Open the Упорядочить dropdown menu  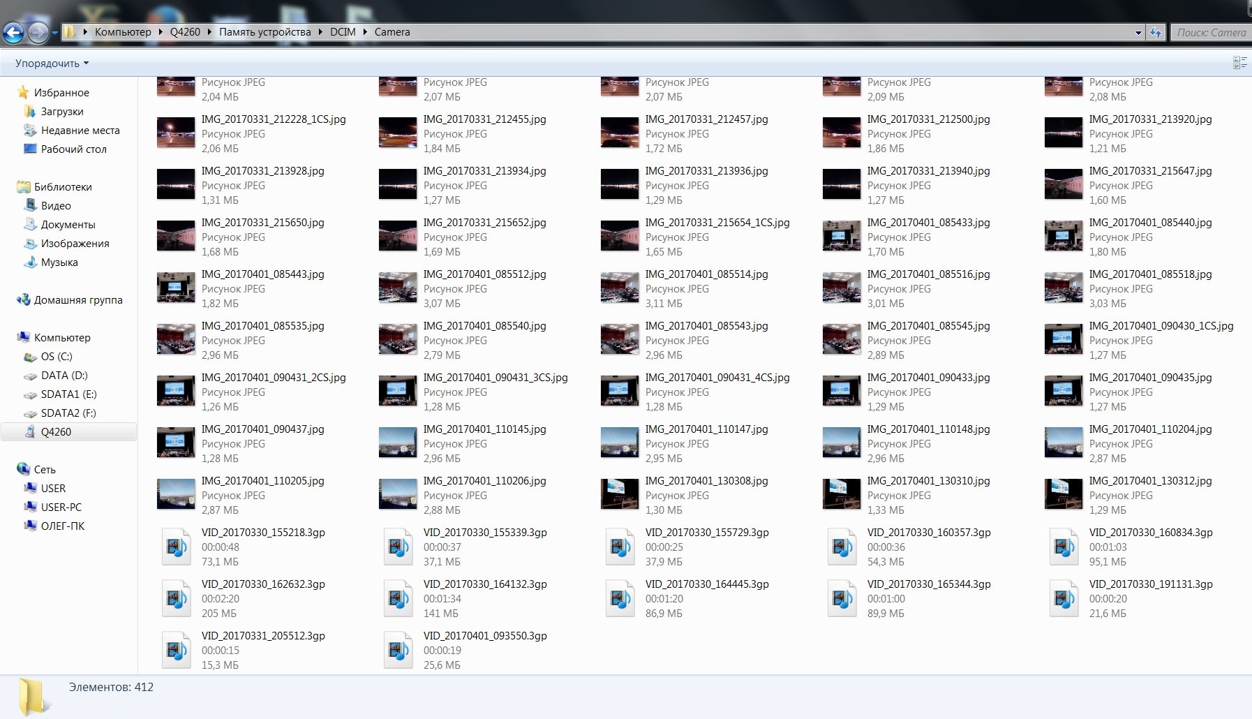point(52,64)
